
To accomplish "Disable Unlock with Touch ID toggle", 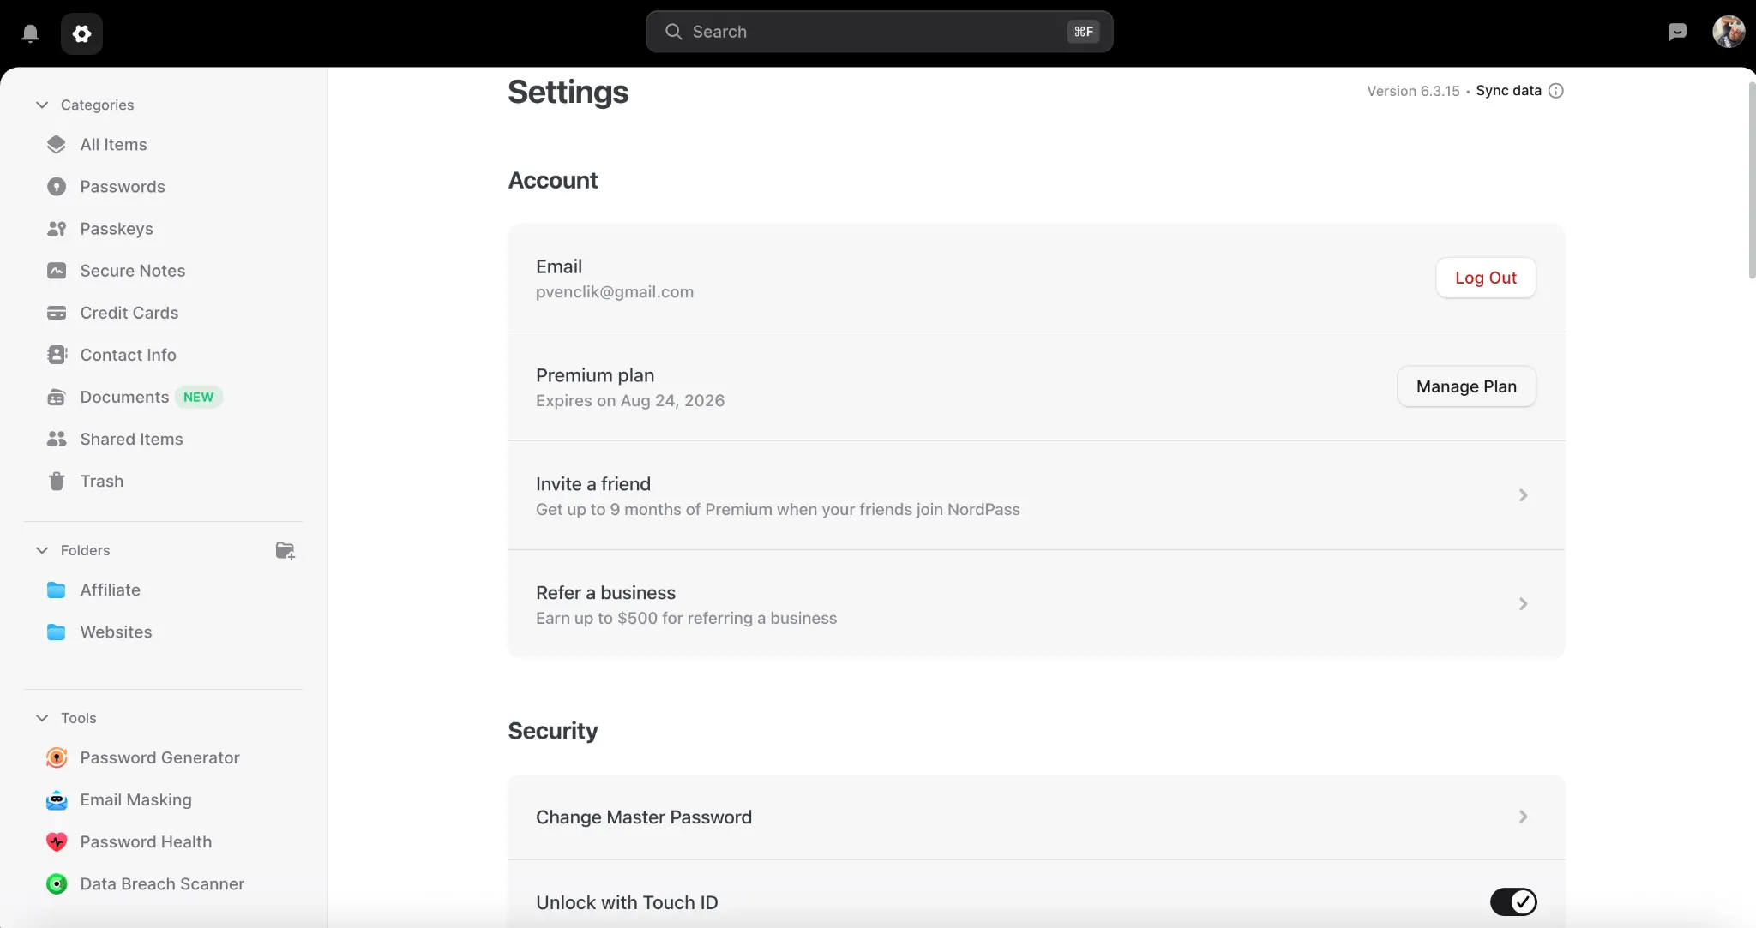I will point(1512,901).
